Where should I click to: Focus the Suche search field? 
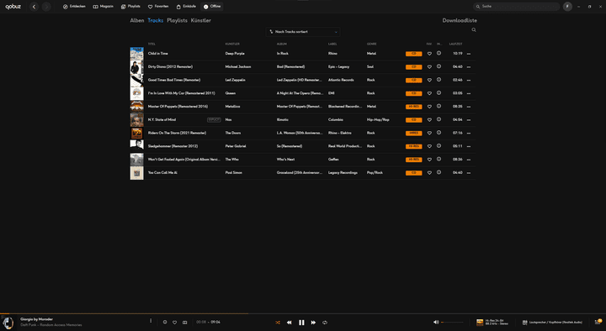click(516, 7)
